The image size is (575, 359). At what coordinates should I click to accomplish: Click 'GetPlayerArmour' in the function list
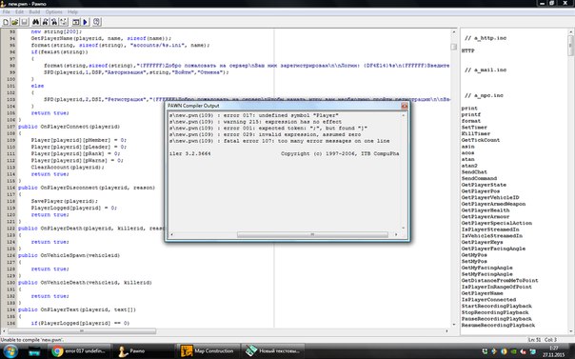pyautogui.click(x=486, y=217)
